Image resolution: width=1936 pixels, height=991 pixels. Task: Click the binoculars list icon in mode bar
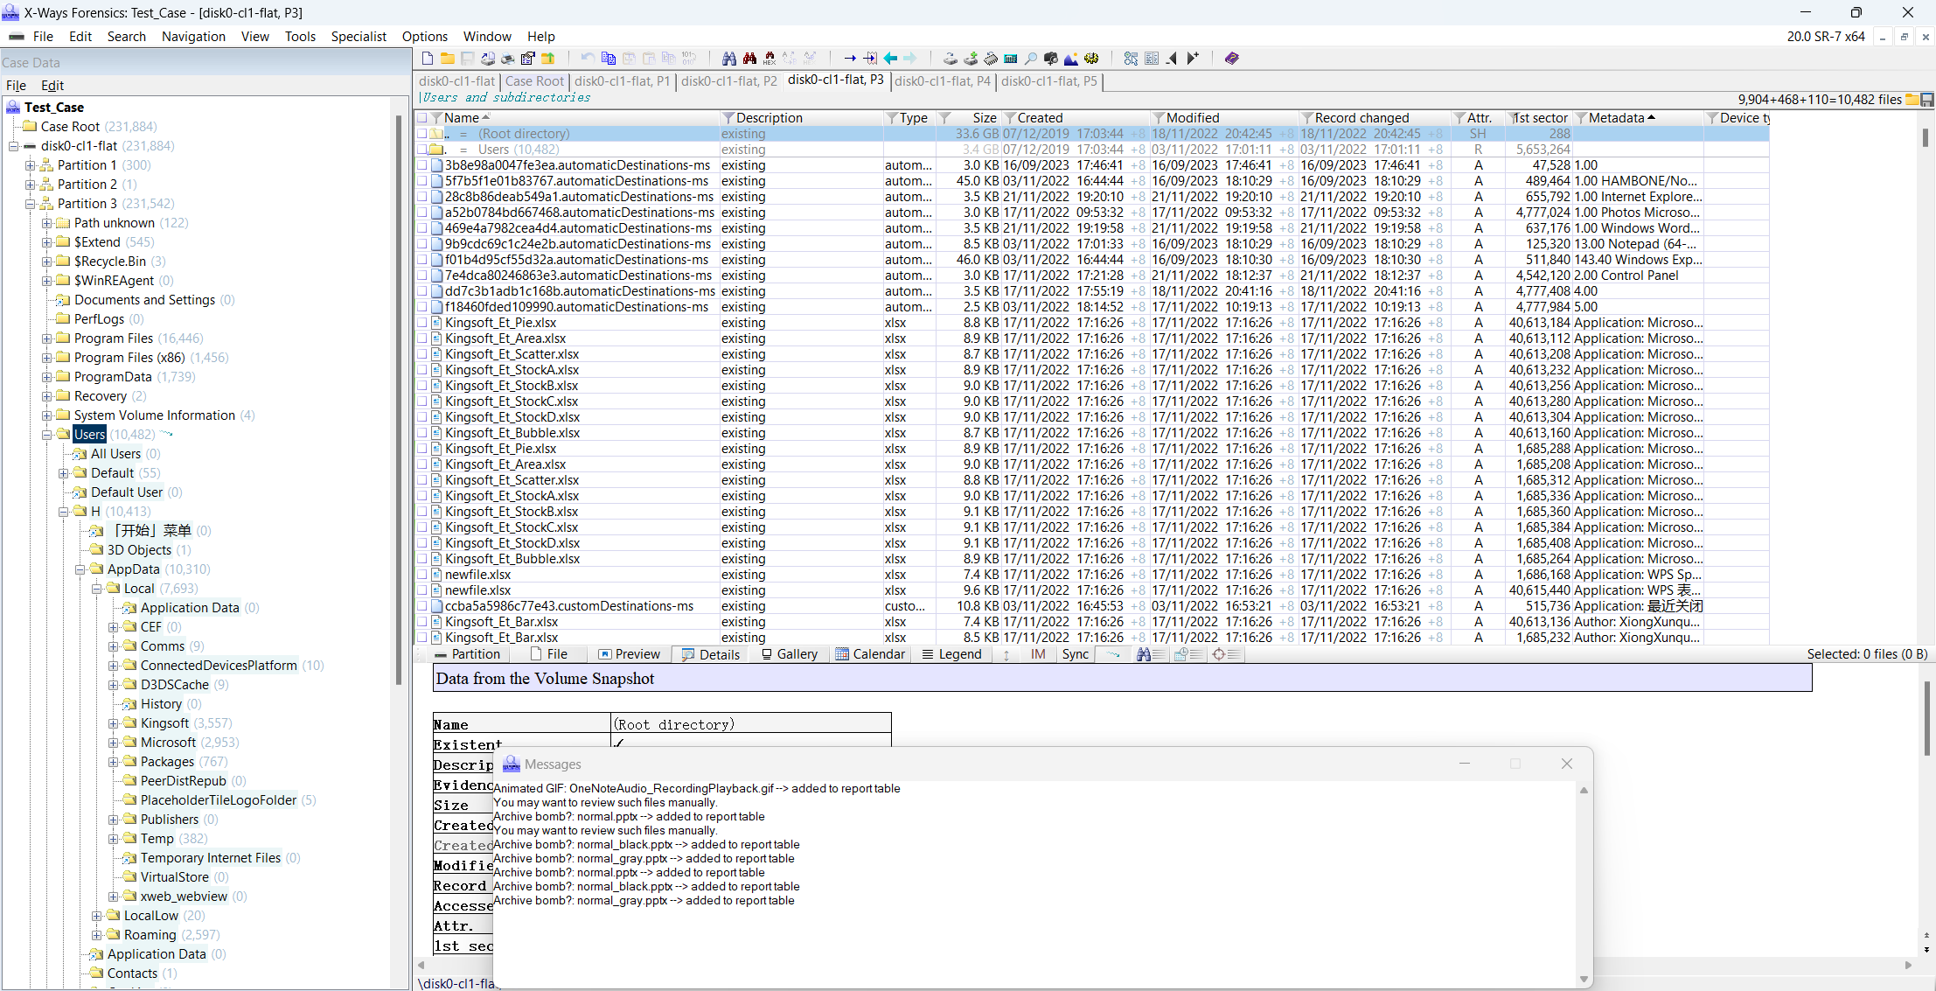(x=1150, y=654)
